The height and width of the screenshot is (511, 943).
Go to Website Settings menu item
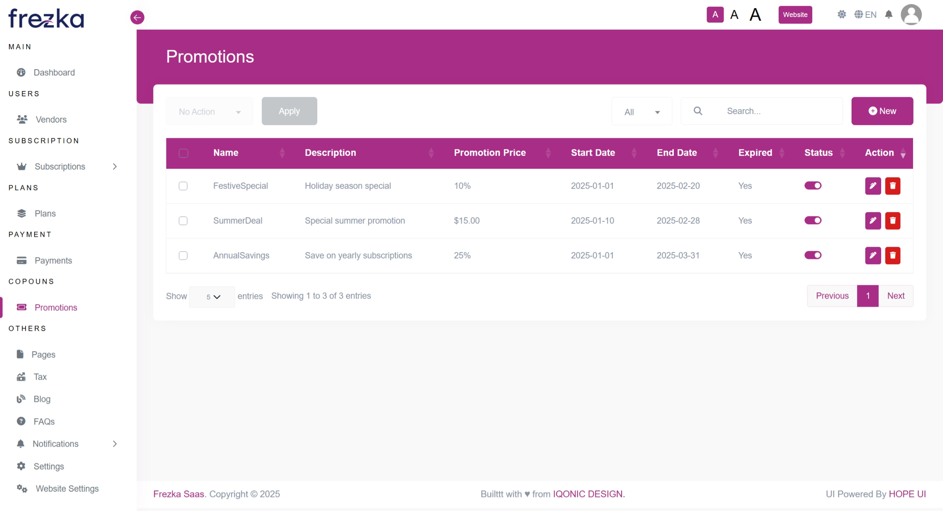click(x=67, y=489)
